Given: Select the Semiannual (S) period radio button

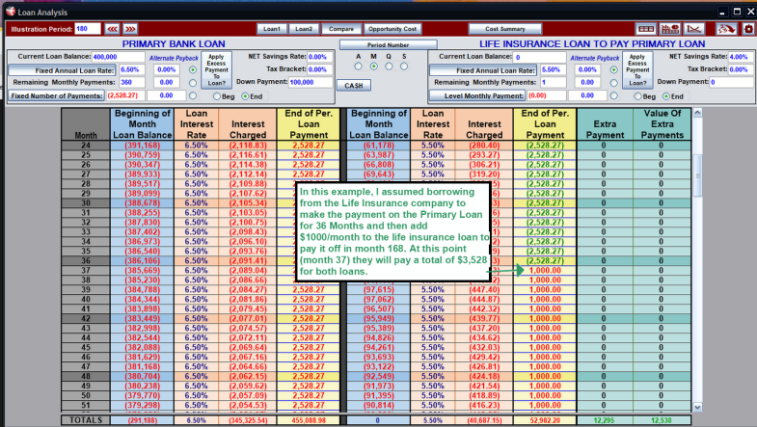Looking at the screenshot, I should (404, 67).
